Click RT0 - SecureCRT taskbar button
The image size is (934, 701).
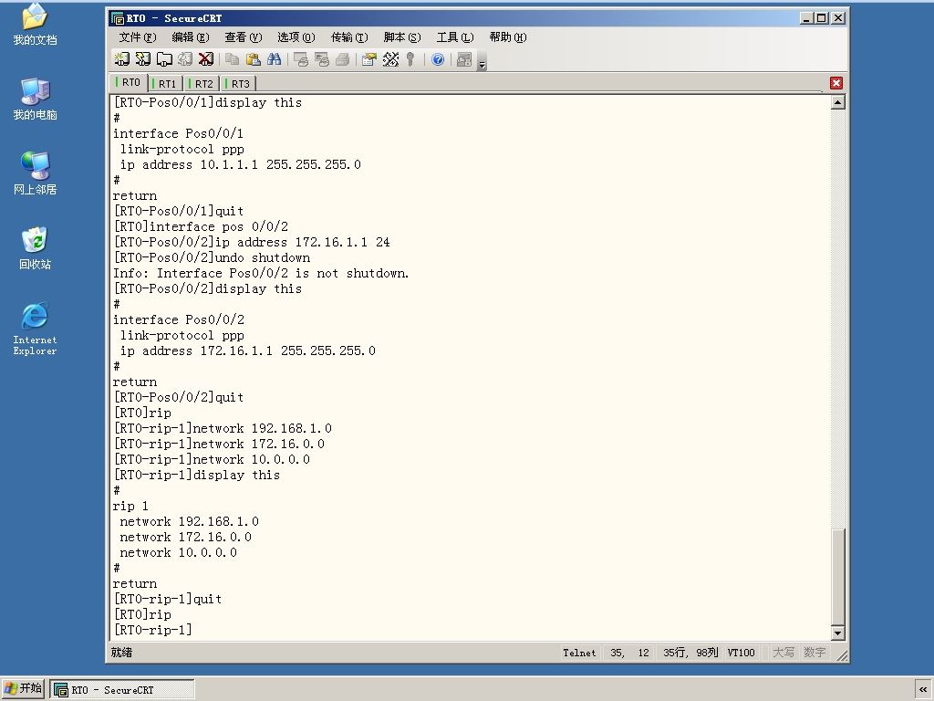click(x=122, y=690)
